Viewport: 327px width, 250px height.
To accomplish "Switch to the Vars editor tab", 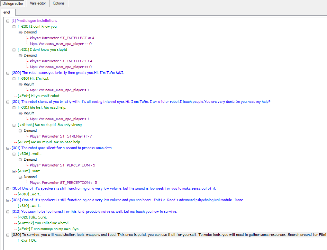I will (38, 4).
